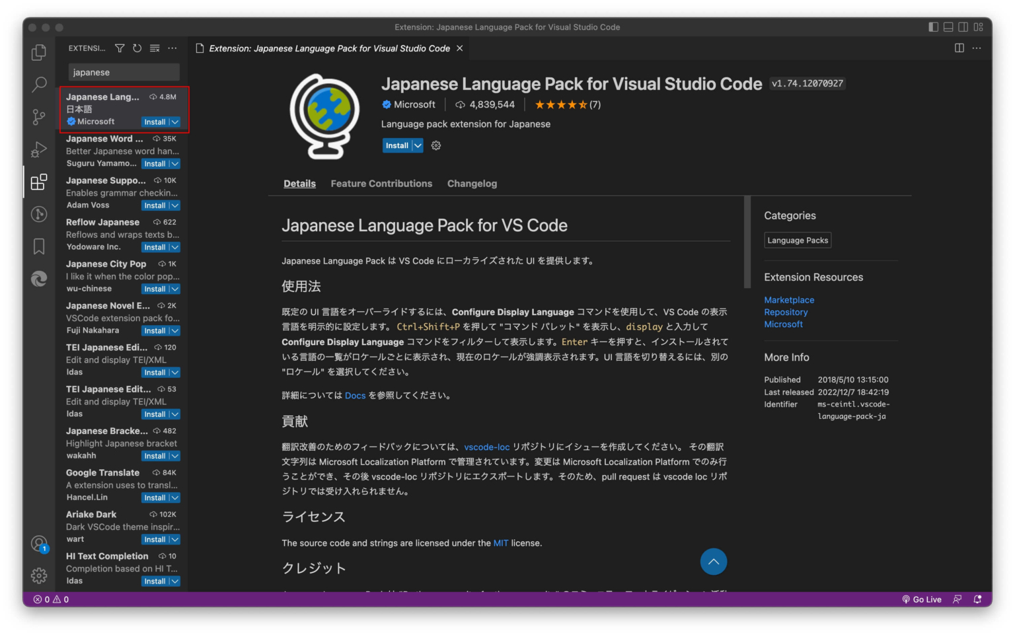Image resolution: width=1015 pixels, height=635 pixels.
Task: Click the extensions search input field
Action: (124, 71)
